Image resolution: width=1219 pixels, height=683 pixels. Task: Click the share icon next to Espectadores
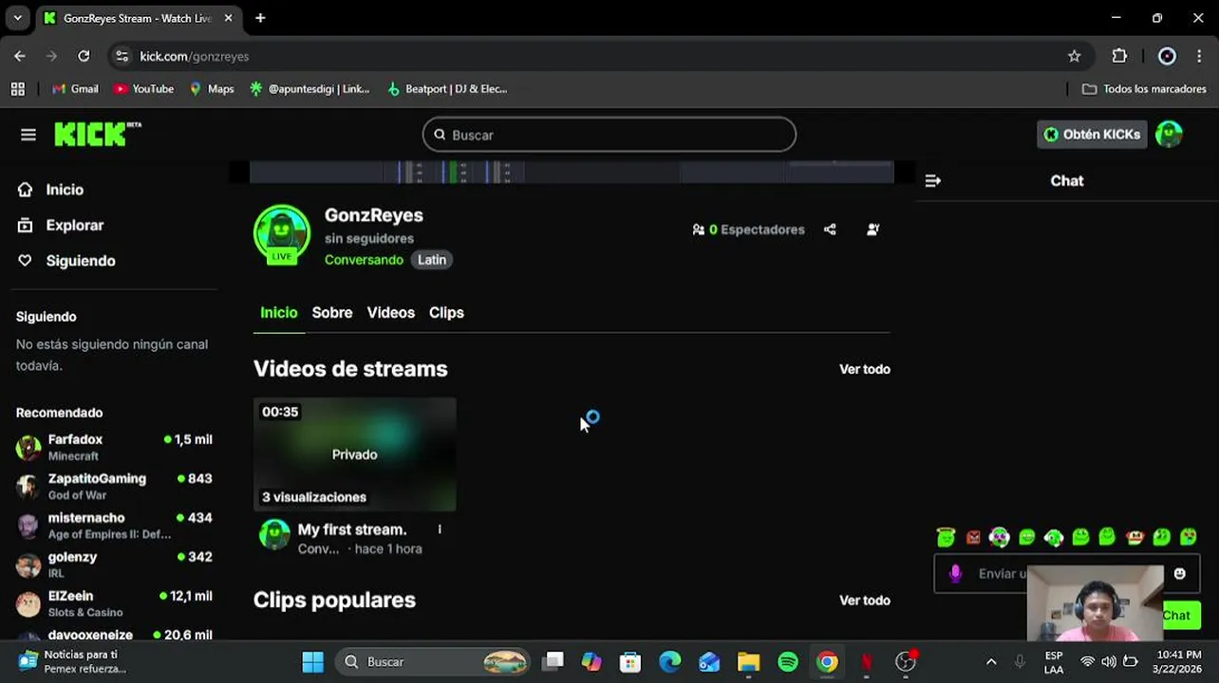pos(830,230)
